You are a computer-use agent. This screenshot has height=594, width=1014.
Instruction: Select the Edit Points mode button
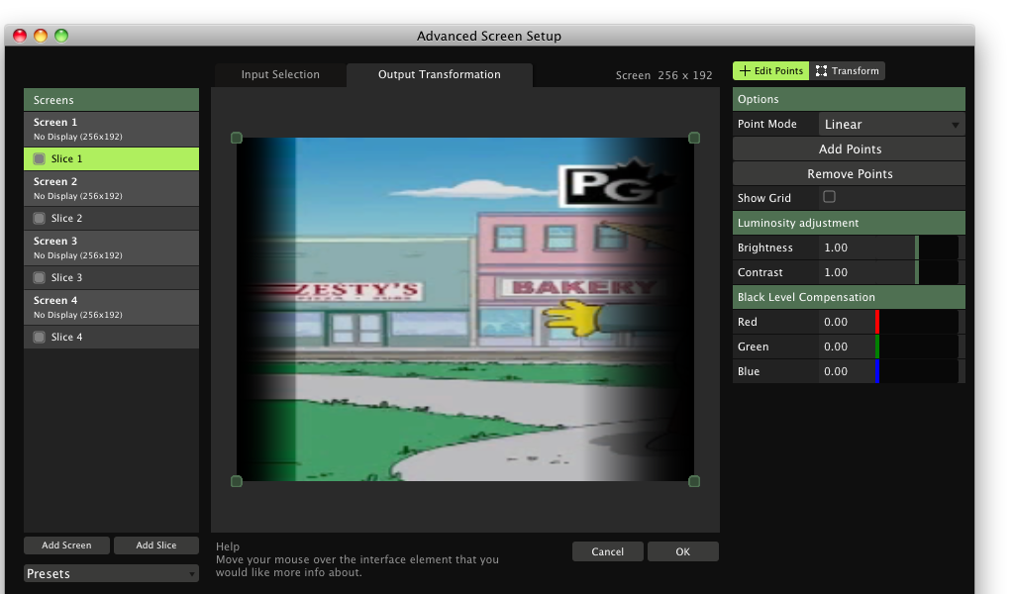coord(770,71)
